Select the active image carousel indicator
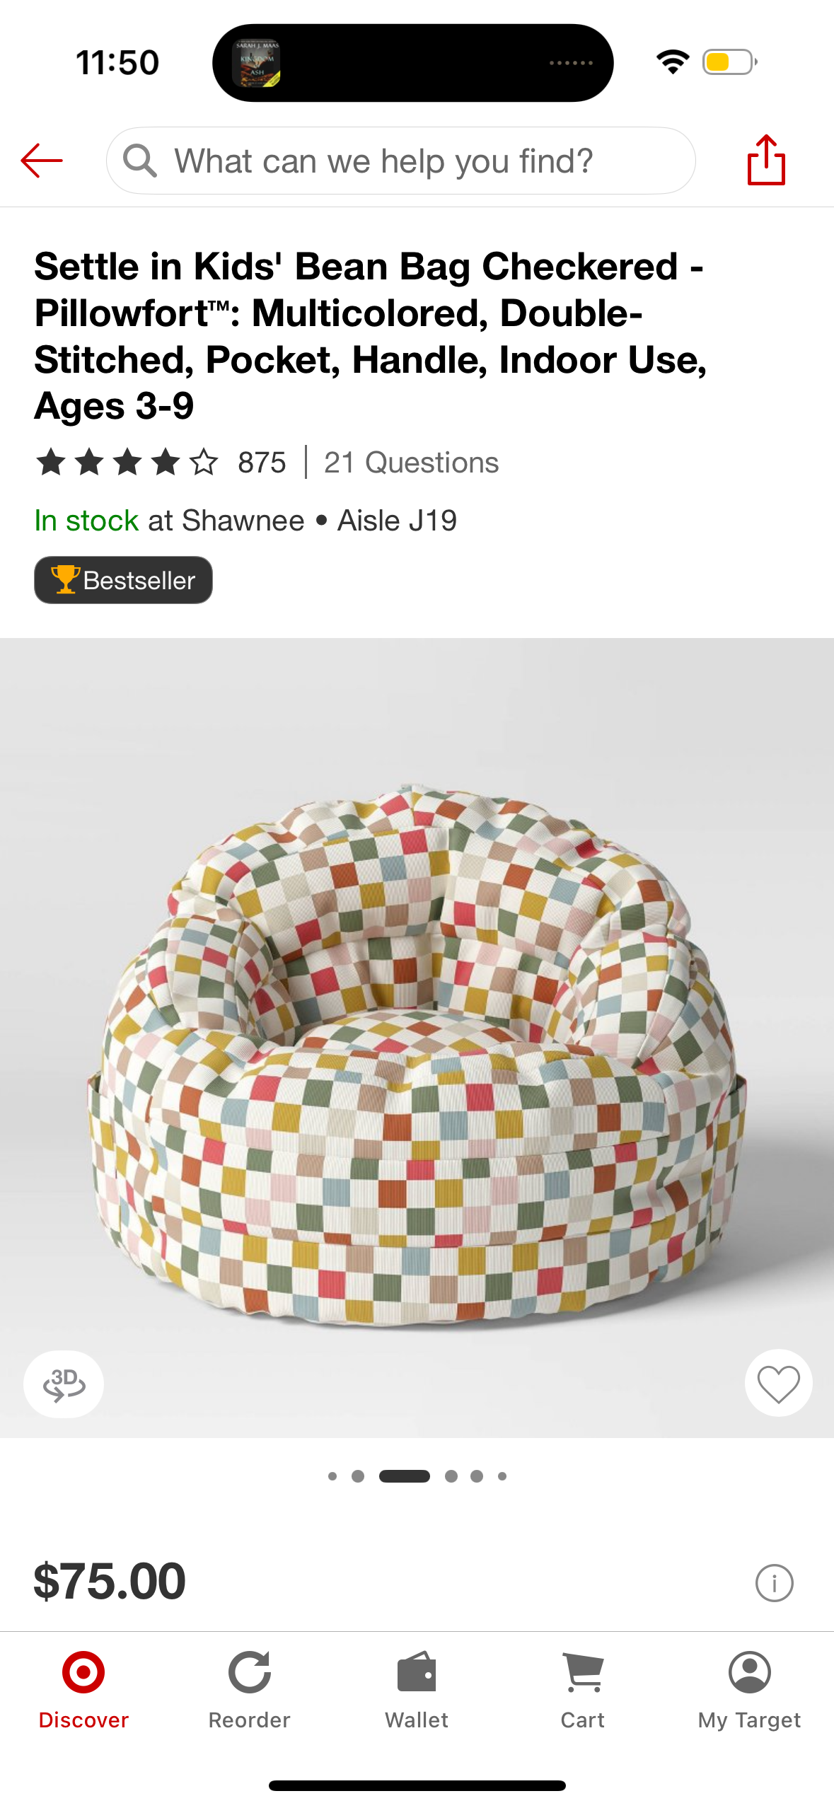The height and width of the screenshot is (1808, 834). coord(405,1476)
